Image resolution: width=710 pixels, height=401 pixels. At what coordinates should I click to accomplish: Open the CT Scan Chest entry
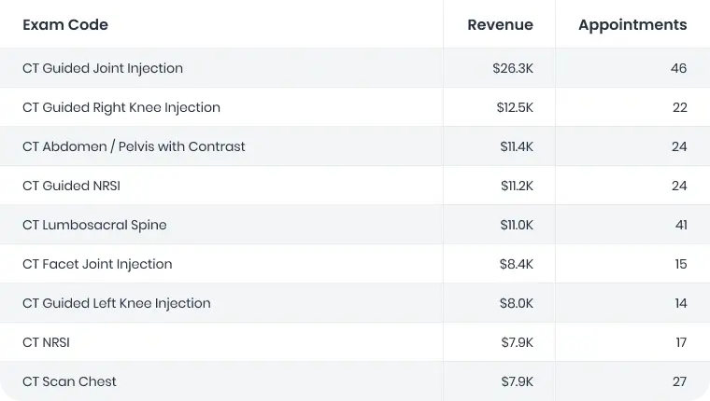(69, 381)
